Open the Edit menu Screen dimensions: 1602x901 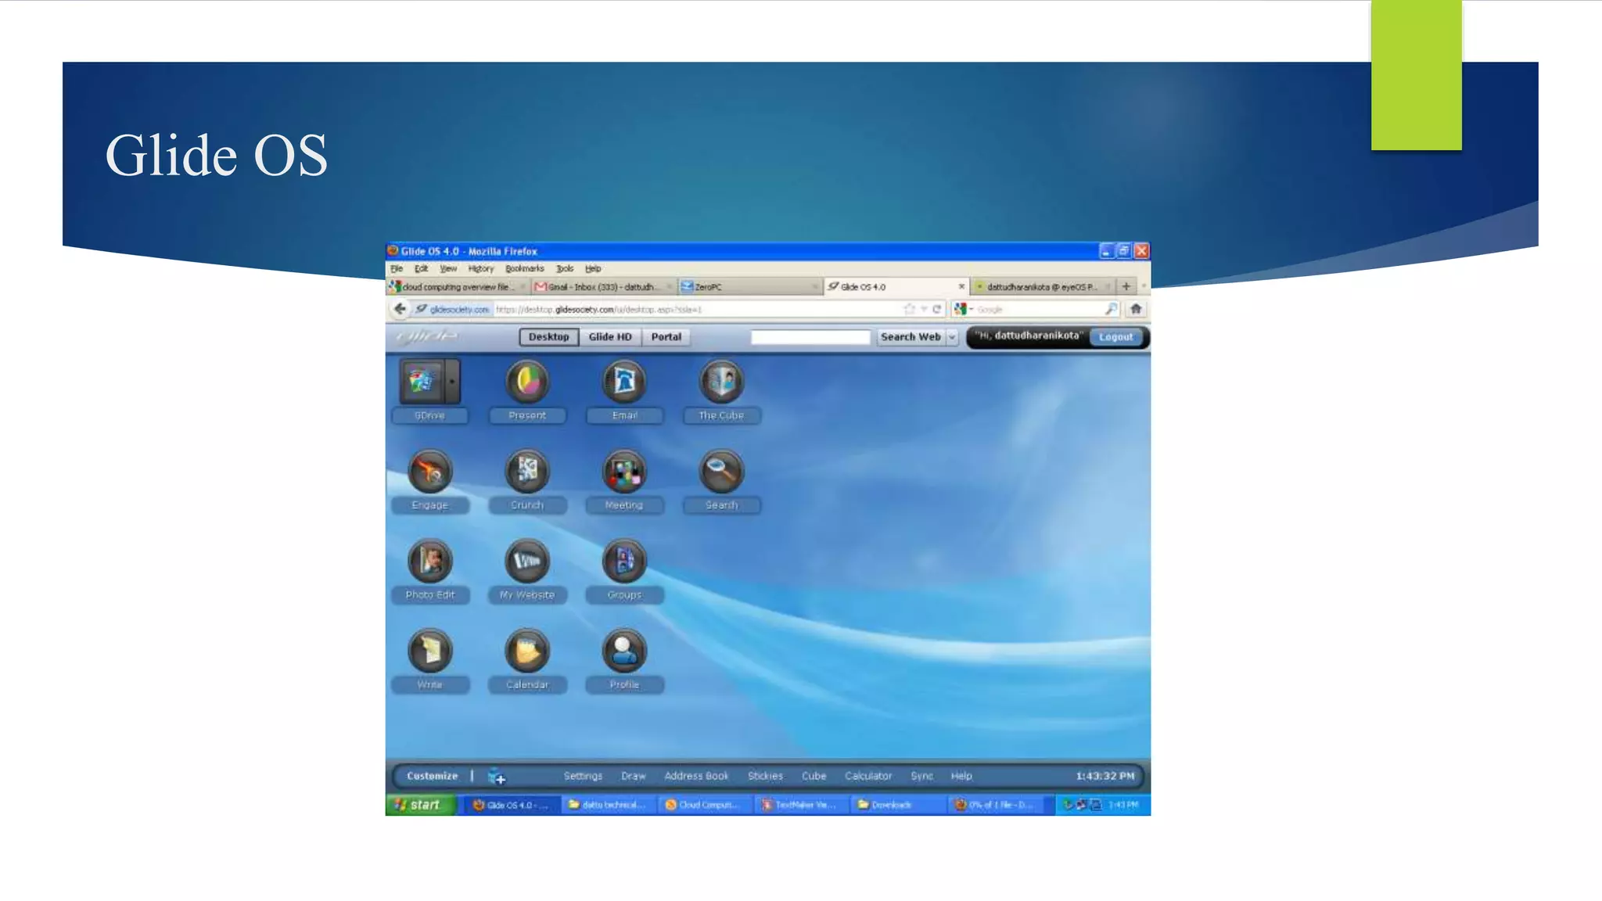(x=421, y=268)
